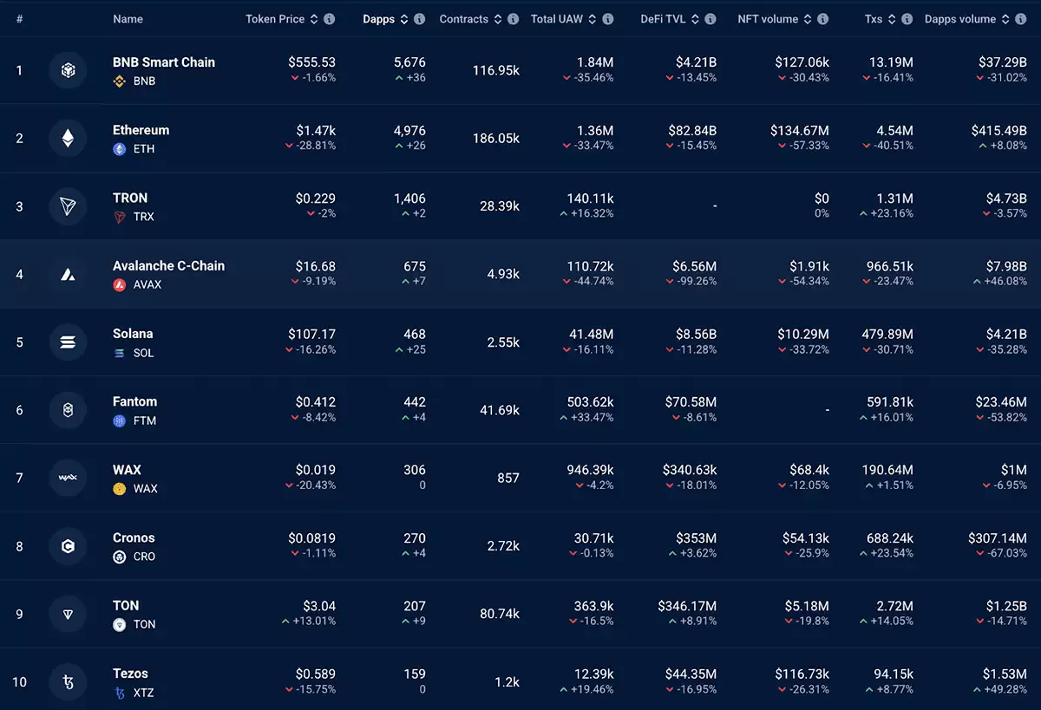
Task: Open the Tezos logo icon
Action: (68, 681)
